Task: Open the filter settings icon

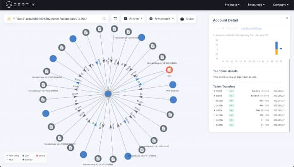Action: coord(115,18)
